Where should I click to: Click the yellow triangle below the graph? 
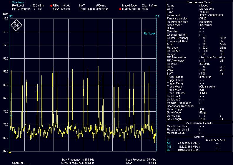tap(10, 152)
